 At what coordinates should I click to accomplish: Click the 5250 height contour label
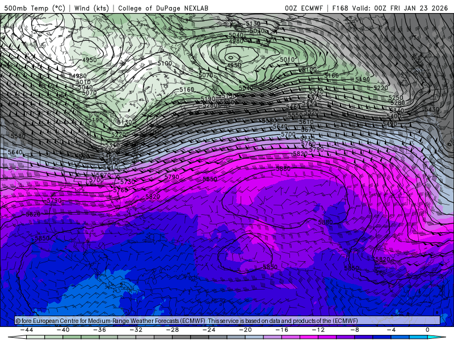point(396,97)
